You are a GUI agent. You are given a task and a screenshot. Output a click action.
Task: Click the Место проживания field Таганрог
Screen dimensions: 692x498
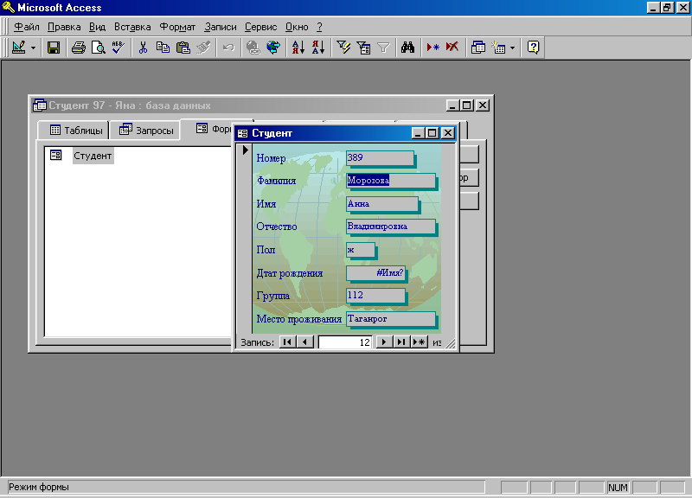pyautogui.click(x=391, y=319)
